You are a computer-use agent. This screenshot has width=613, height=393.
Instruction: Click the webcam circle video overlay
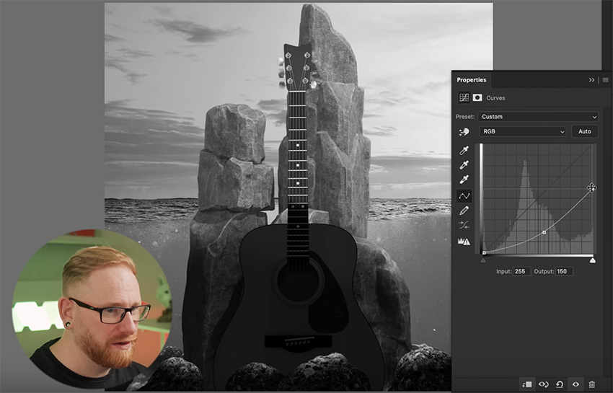tap(92, 309)
